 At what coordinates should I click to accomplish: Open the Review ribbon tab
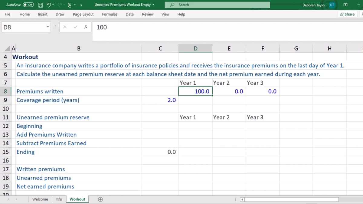tap(148, 14)
